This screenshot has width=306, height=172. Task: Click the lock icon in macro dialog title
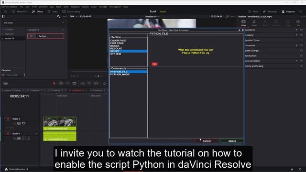[239, 30]
